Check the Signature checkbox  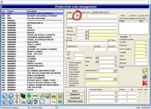pos(67,85)
